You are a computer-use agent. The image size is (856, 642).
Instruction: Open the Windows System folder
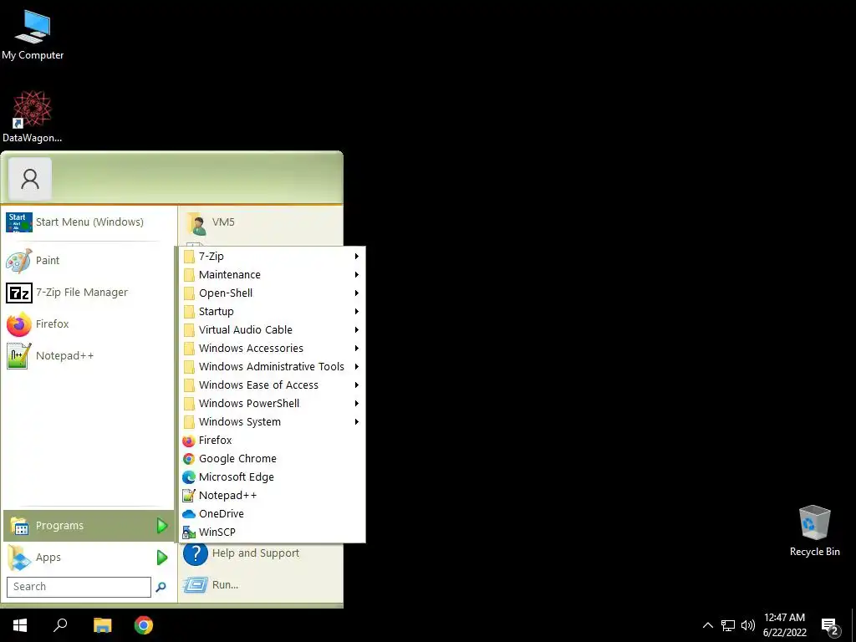(x=272, y=422)
